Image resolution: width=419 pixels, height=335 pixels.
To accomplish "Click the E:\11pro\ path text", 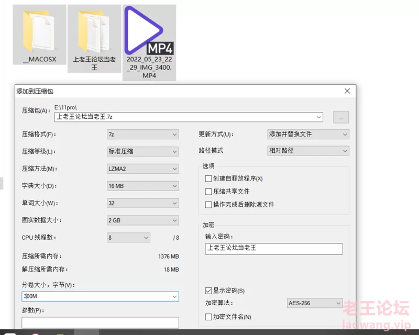I will [x=65, y=107].
